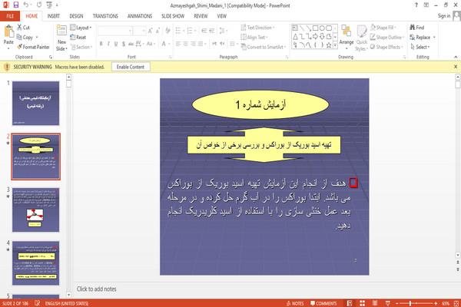This screenshot has width=461, height=307.
Task: Open the Font size combo box
Action: point(140,31)
